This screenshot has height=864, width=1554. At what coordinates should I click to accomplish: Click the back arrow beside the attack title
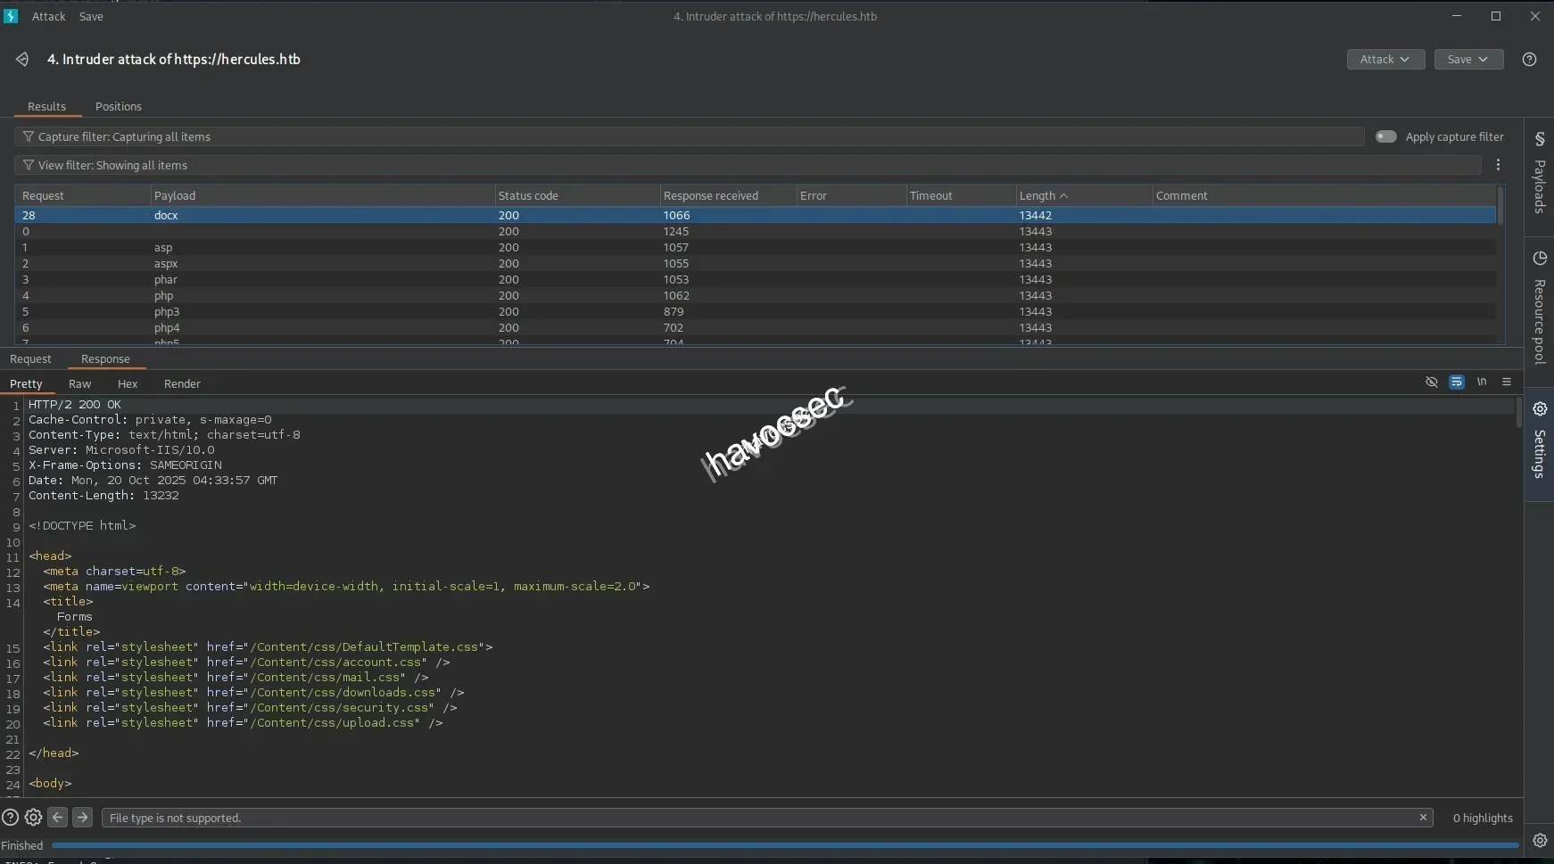pos(21,59)
